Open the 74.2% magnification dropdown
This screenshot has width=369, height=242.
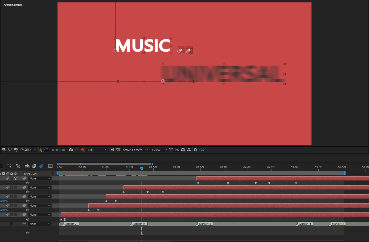tap(29, 150)
